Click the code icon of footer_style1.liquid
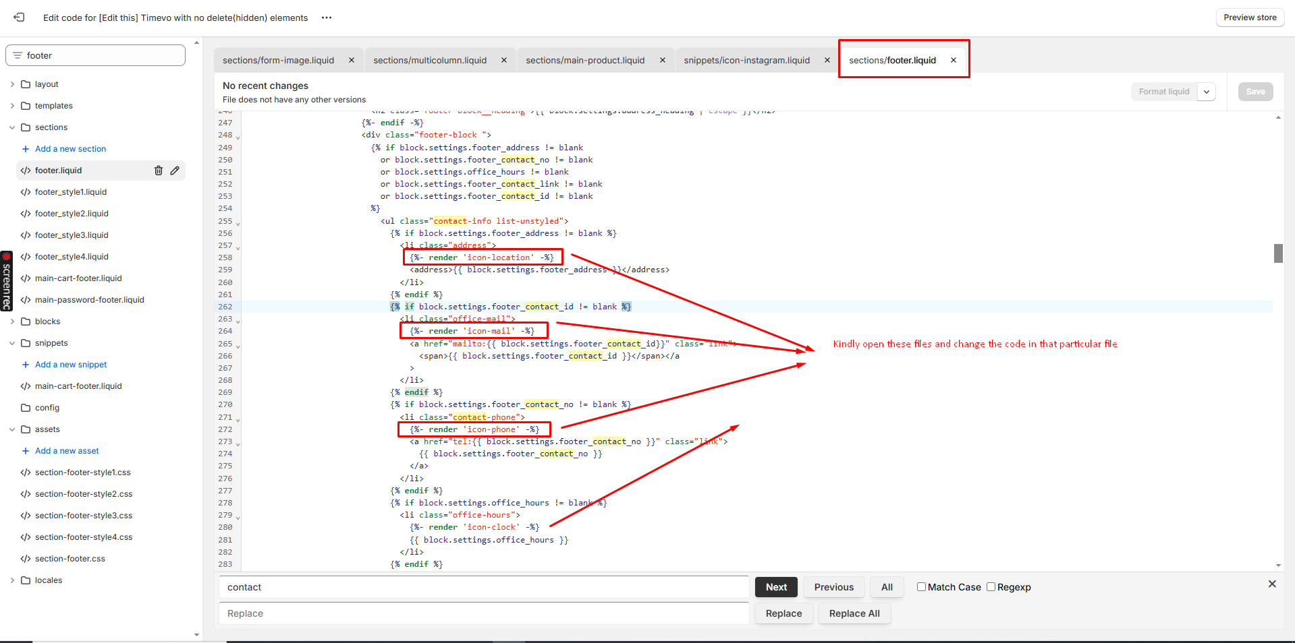This screenshot has height=643, width=1295. pyautogui.click(x=26, y=192)
